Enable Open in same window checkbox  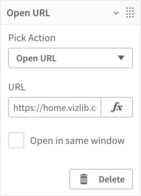pyautogui.click(x=16, y=140)
